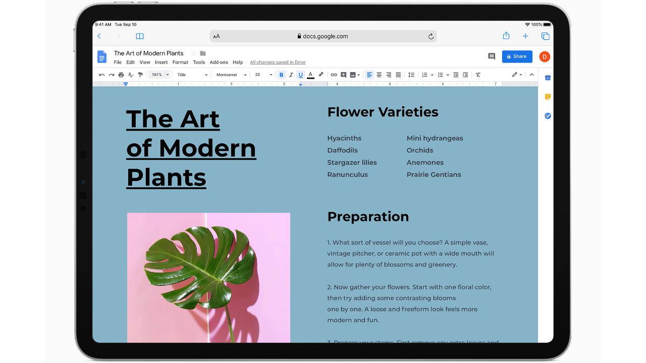Viewport: 646px width, 363px height.
Task: Open line spacing options
Action: pos(411,74)
